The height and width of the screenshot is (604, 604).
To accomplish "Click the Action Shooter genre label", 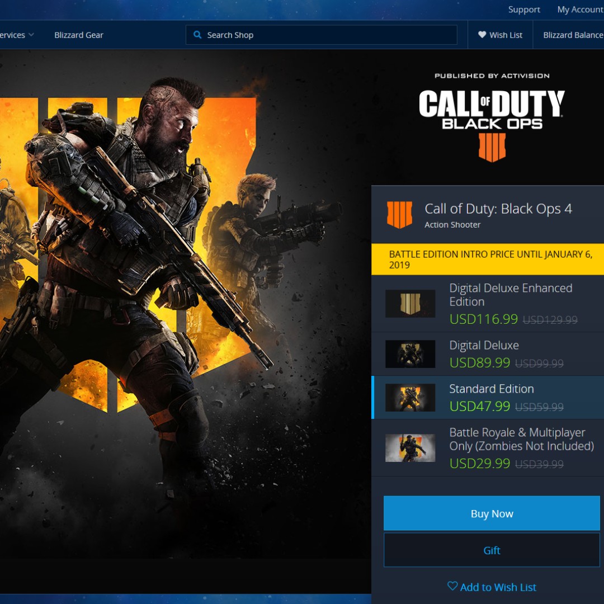I will (x=452, y=225).
